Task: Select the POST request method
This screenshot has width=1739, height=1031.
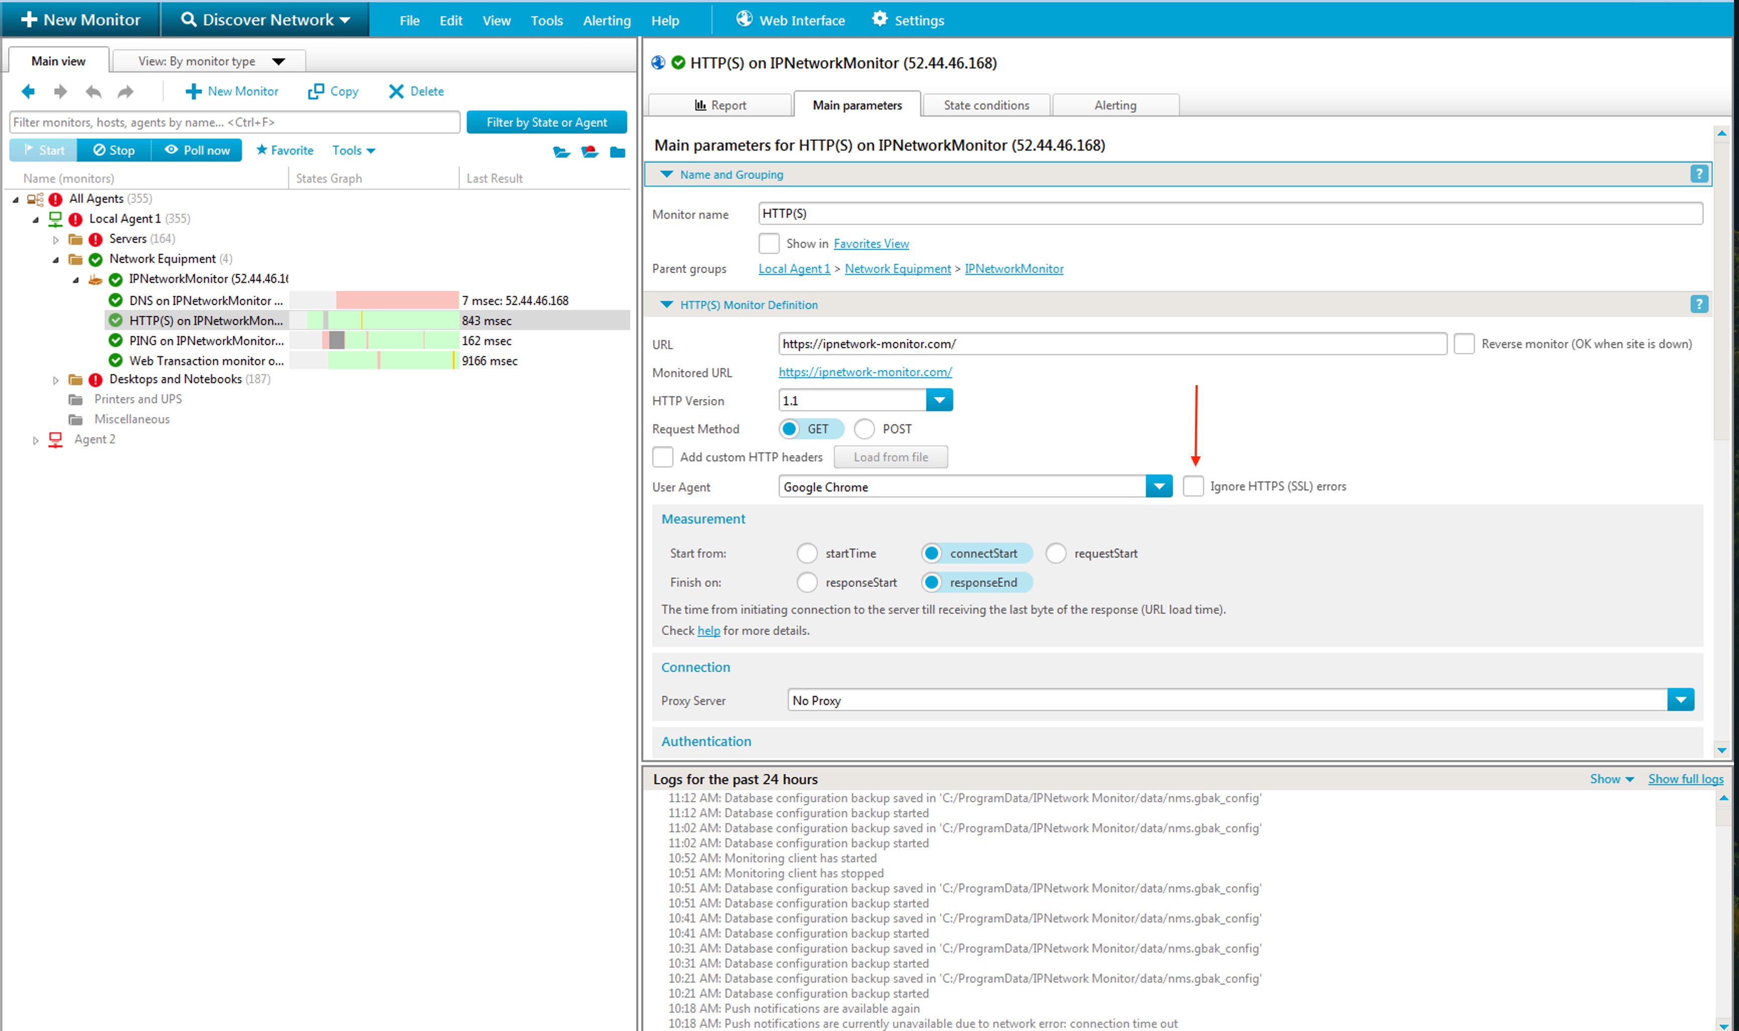Action: coord(864,429)
